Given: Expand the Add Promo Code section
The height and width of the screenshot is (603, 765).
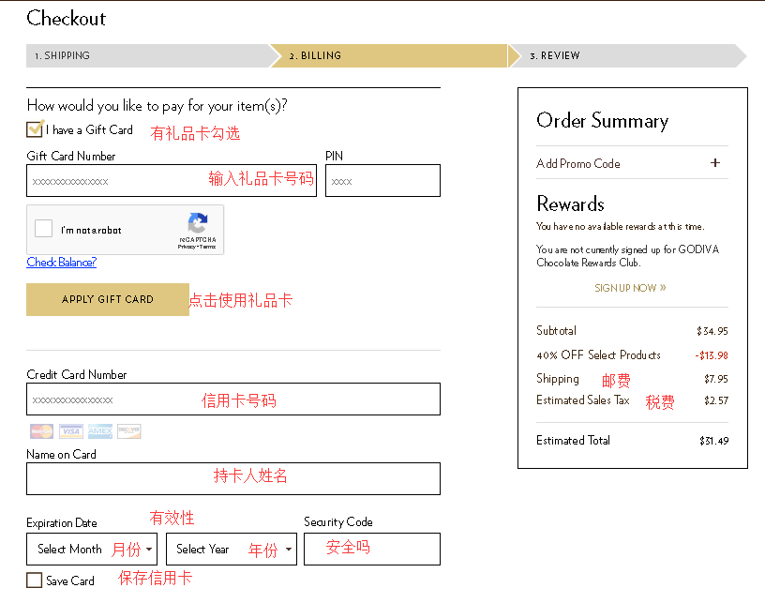Looking at the screenshot, I should (x=578, y=163).
